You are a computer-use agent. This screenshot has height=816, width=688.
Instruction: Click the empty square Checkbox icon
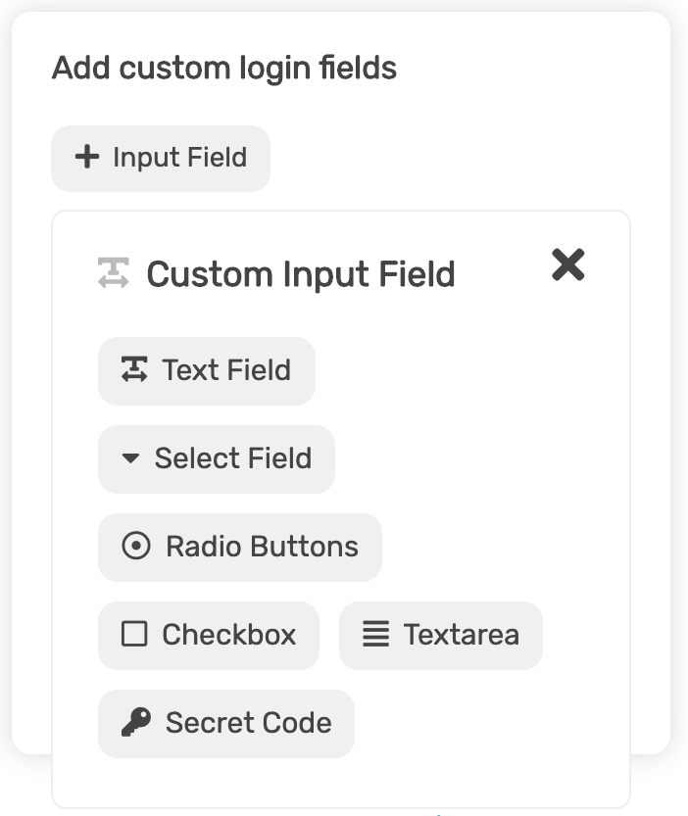[x=134, y=634]
